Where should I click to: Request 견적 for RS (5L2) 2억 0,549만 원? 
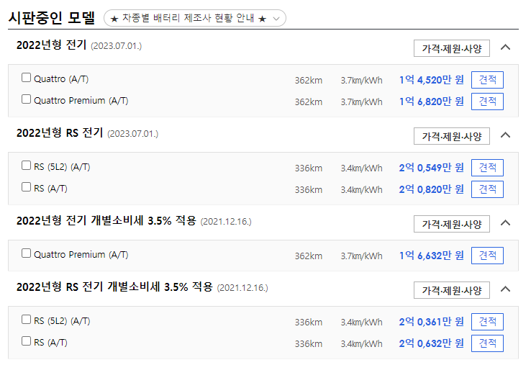pos(487,168)
